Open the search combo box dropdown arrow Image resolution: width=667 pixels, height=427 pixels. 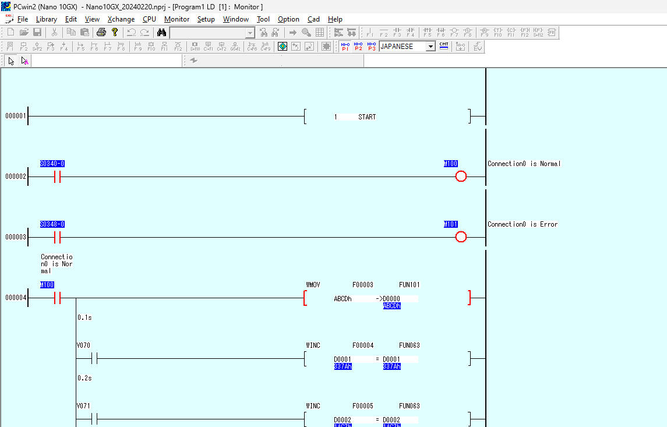click(x=250, y=33)
